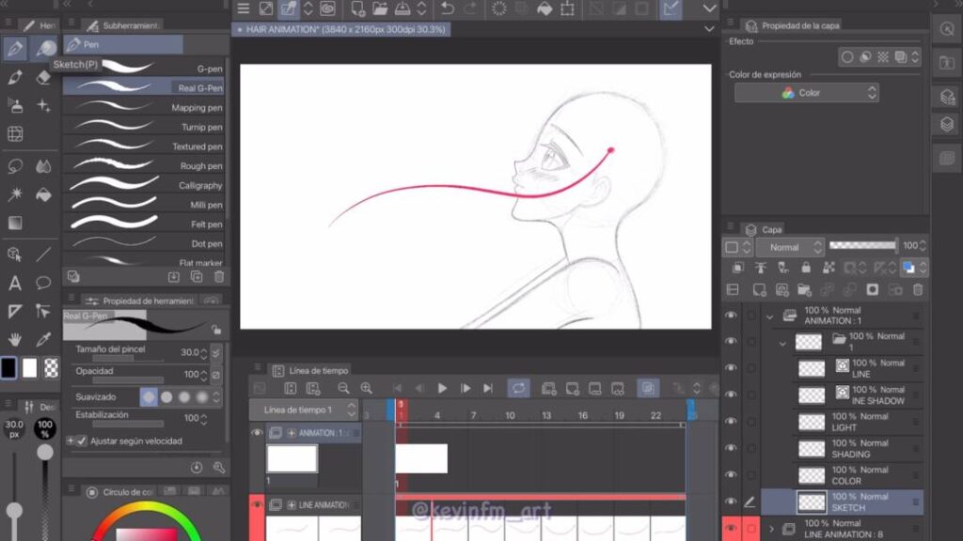Toggle visibility of ANIMATION : 1 folder

pyautogui.click(x=730, y=316)
